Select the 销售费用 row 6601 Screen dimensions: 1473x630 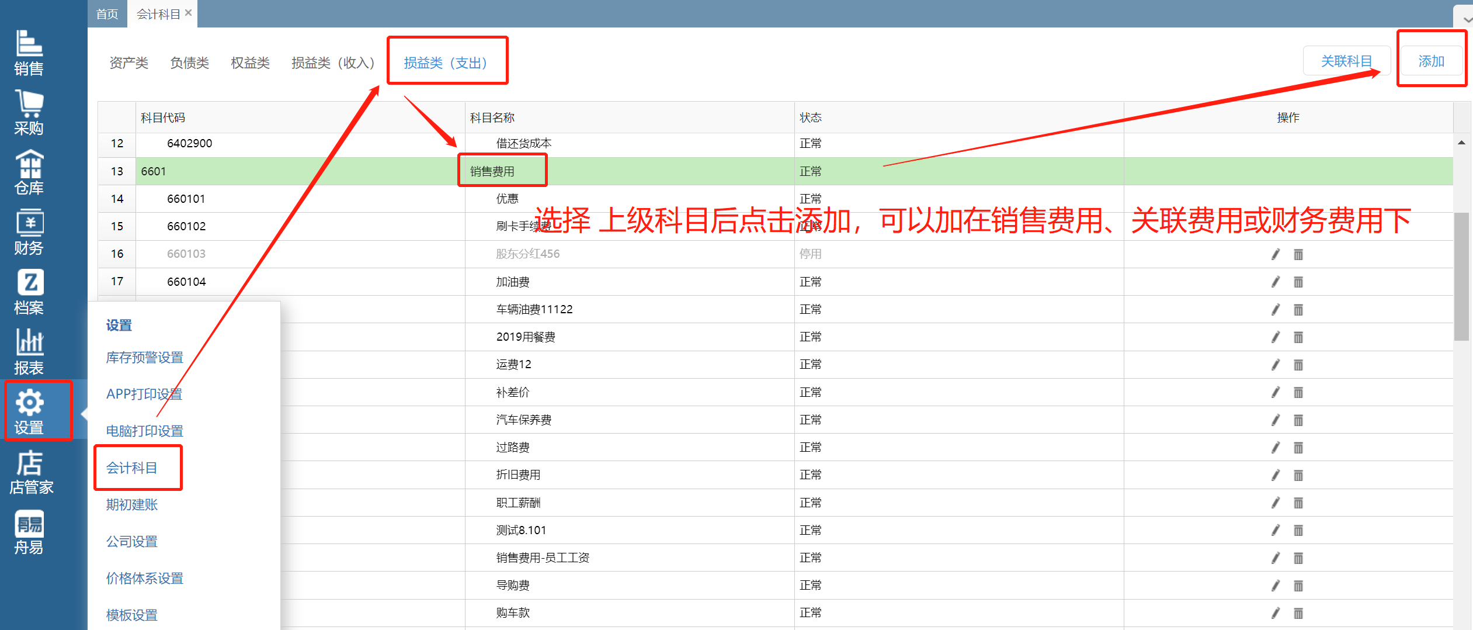coord(492,171)
